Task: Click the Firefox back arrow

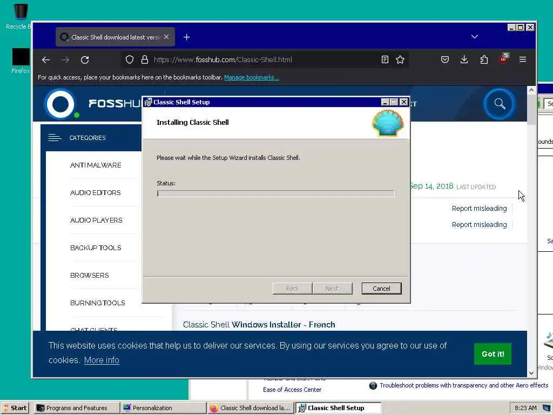Action: (46, 59)
